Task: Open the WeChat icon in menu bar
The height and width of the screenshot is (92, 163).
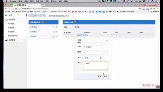Action: click(x=103, y=1)
